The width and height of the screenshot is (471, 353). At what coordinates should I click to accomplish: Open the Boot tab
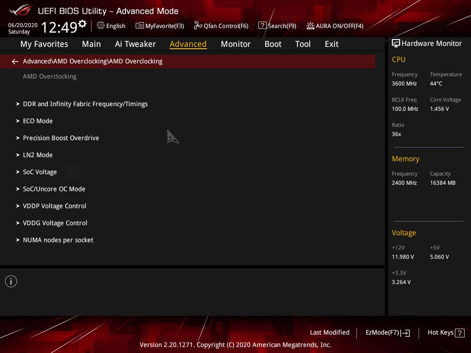pyautogui.click(x=273, y=44)
